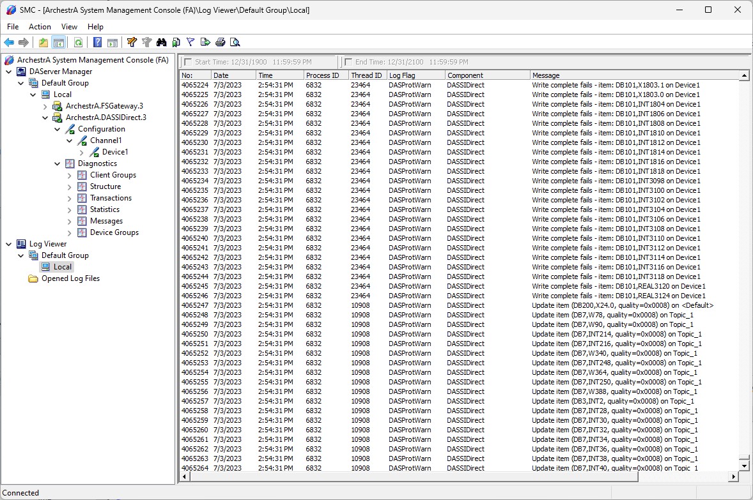Viewport: 753px width, 500px height.
Task: Open Print Preview magnifier icon
Action: coord(235,42)
